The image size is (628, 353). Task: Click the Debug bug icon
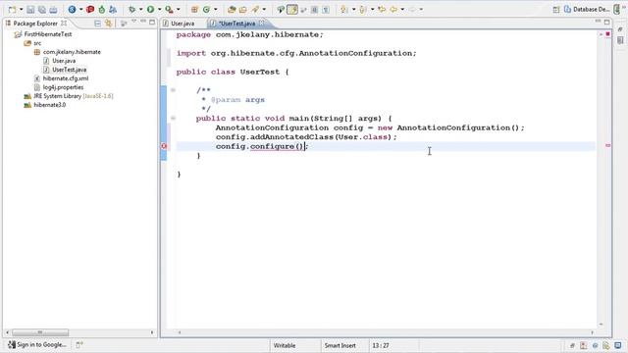(x=131, y=9)
